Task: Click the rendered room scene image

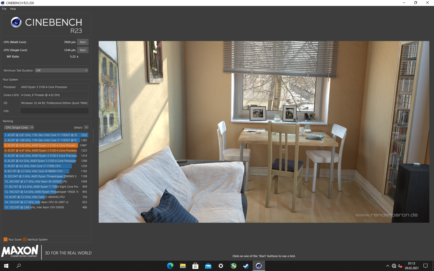Action: 264,132
